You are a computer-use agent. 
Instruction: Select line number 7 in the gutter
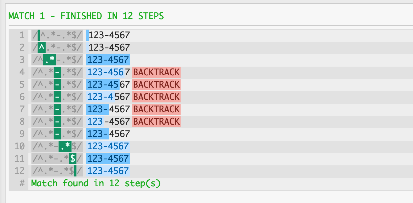pos(22,109)
